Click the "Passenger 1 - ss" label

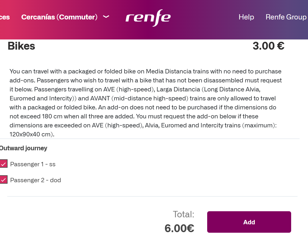click(33, 164)
